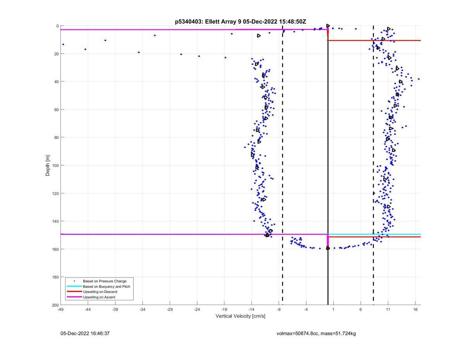Click the y-axis tick label '200'

[55, 305]
